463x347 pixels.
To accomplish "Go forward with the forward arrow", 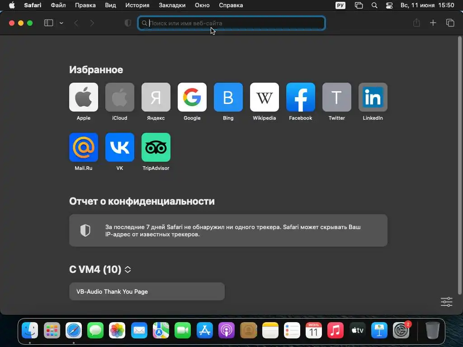I will (x=92, y=23).
